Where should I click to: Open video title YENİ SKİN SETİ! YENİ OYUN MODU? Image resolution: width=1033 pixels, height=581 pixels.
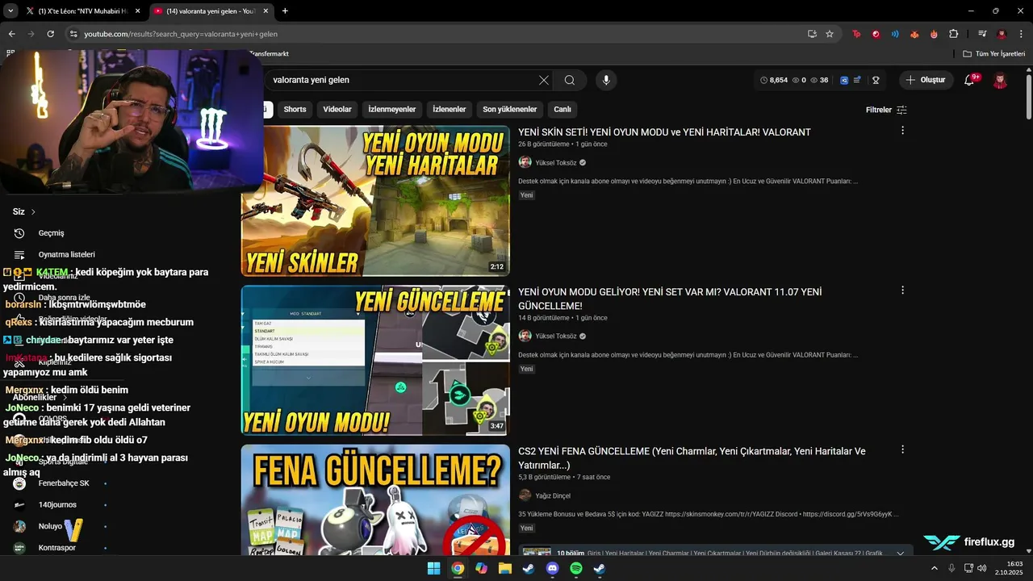coord(664,132)
